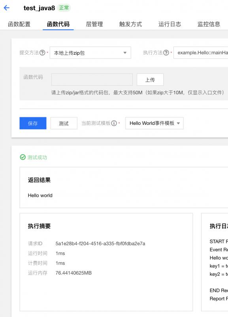
Task: Open the 层管理 tab
Action: [94, 24]
